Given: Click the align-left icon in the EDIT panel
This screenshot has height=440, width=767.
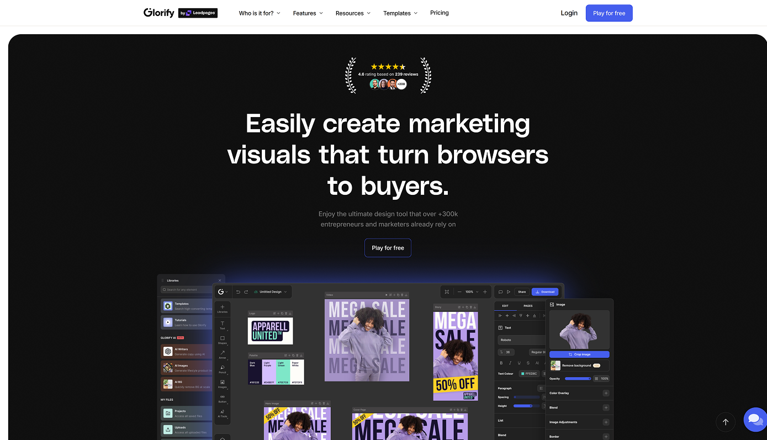Looking at the screenshot, I should (500, 316).
